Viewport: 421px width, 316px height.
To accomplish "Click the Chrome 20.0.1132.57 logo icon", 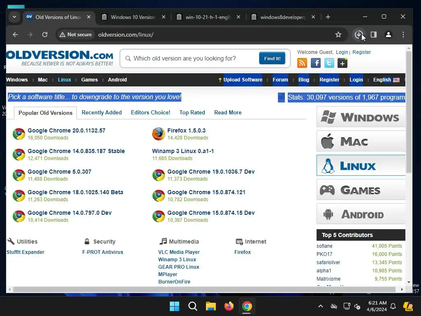I will 19,134.
